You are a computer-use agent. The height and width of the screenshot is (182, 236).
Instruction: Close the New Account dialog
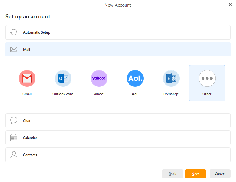pyautogui.click(x=230, y=5)
